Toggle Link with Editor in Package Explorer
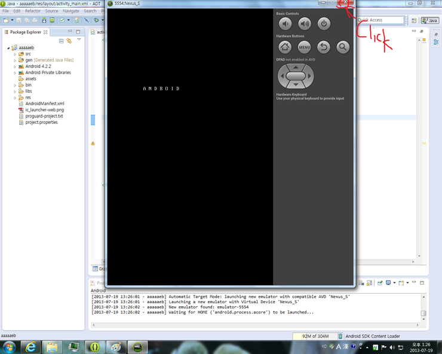 (69, 41)
